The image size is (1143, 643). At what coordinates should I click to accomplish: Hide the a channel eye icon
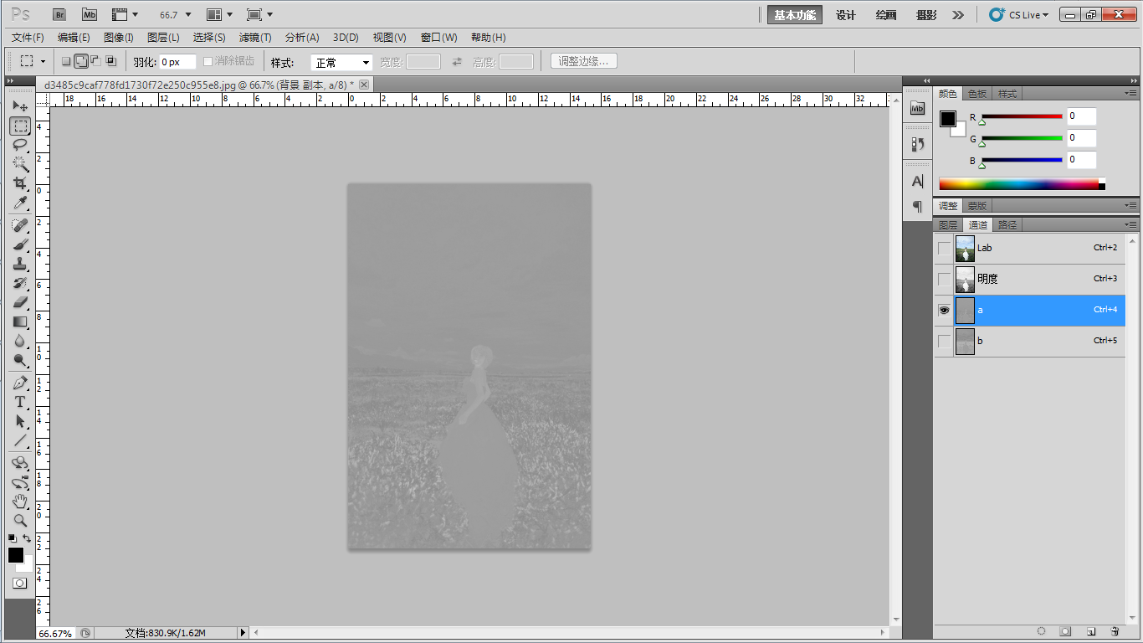(944, 310)
